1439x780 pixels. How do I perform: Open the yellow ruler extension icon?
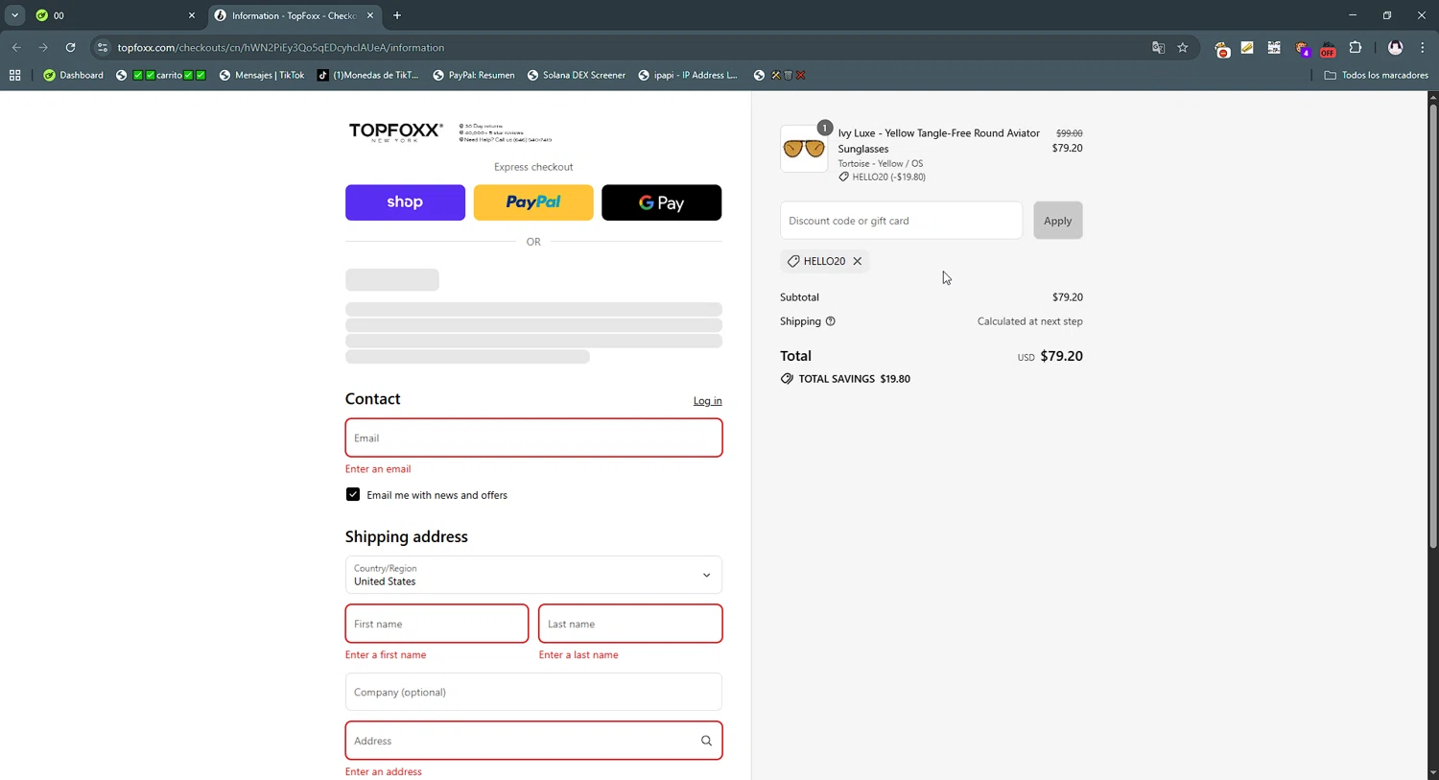click(1247, 47)
